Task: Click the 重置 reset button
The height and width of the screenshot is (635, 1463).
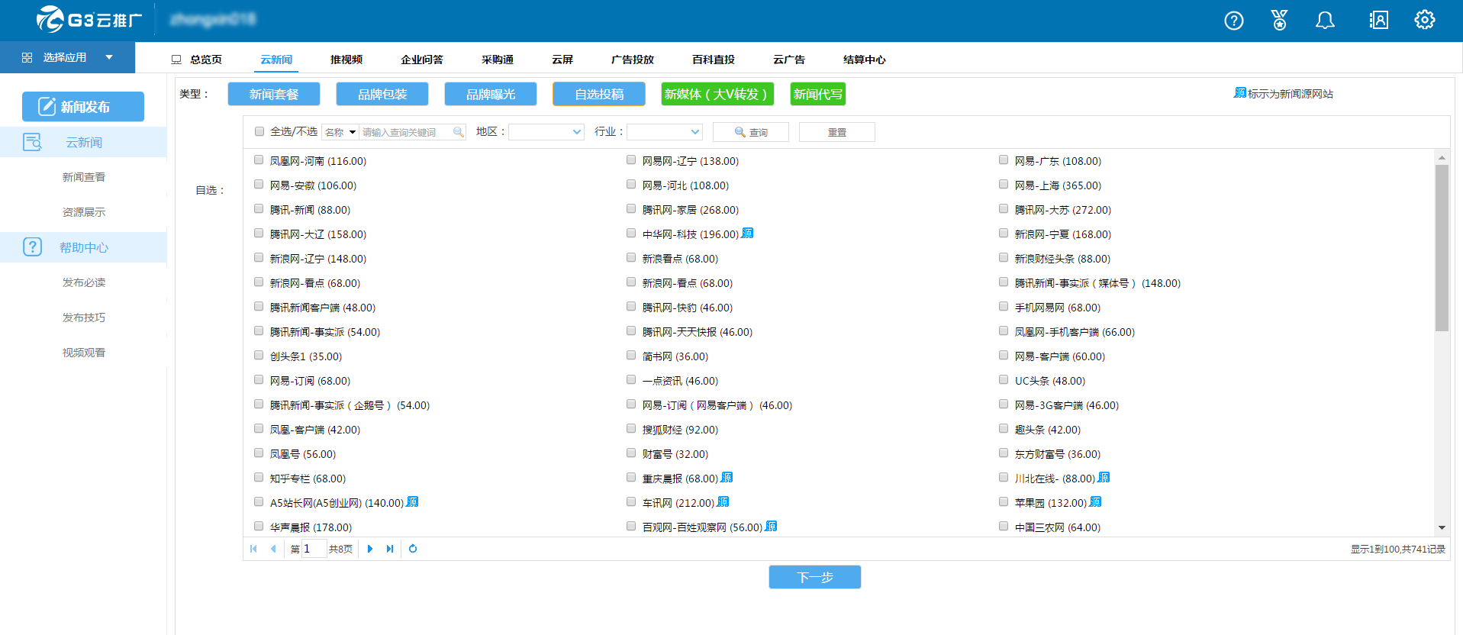Action: point(837,132)
